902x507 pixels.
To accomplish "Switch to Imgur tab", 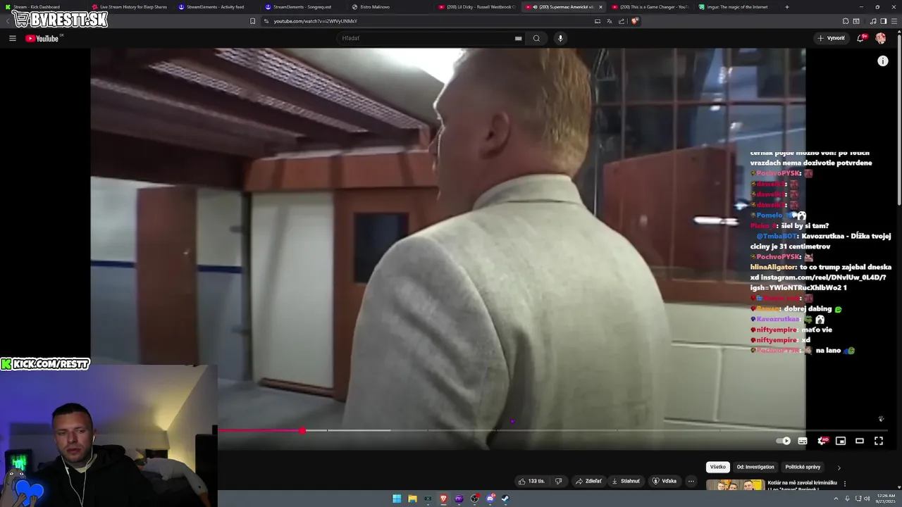I will point(736,7).
